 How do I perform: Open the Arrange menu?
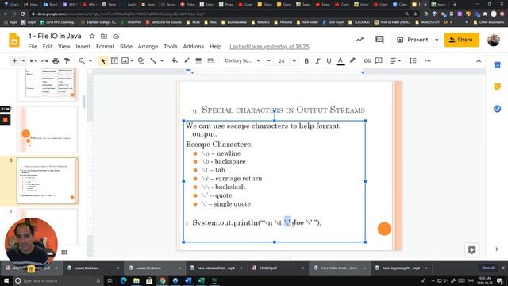pyautogui.click(x=148, y=47)
